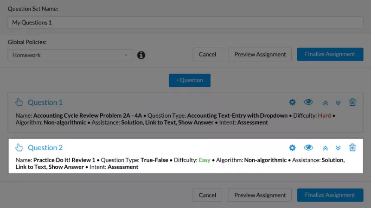Grab the hand drag icon for Question 2
The height and width of the screenshot is (208, 371).
pyautogui.click(x=19, y=147)
